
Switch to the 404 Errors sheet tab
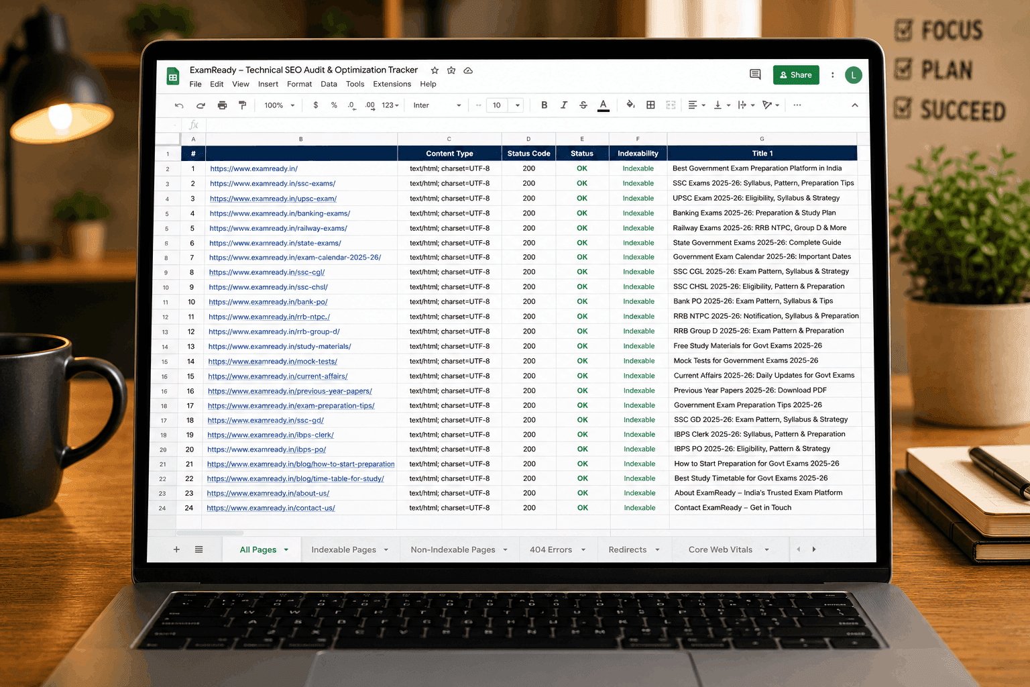pos(551,549)
